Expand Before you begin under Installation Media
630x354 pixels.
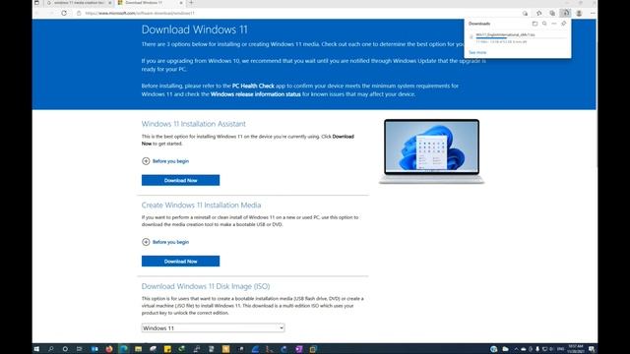(x=165, y=242)
